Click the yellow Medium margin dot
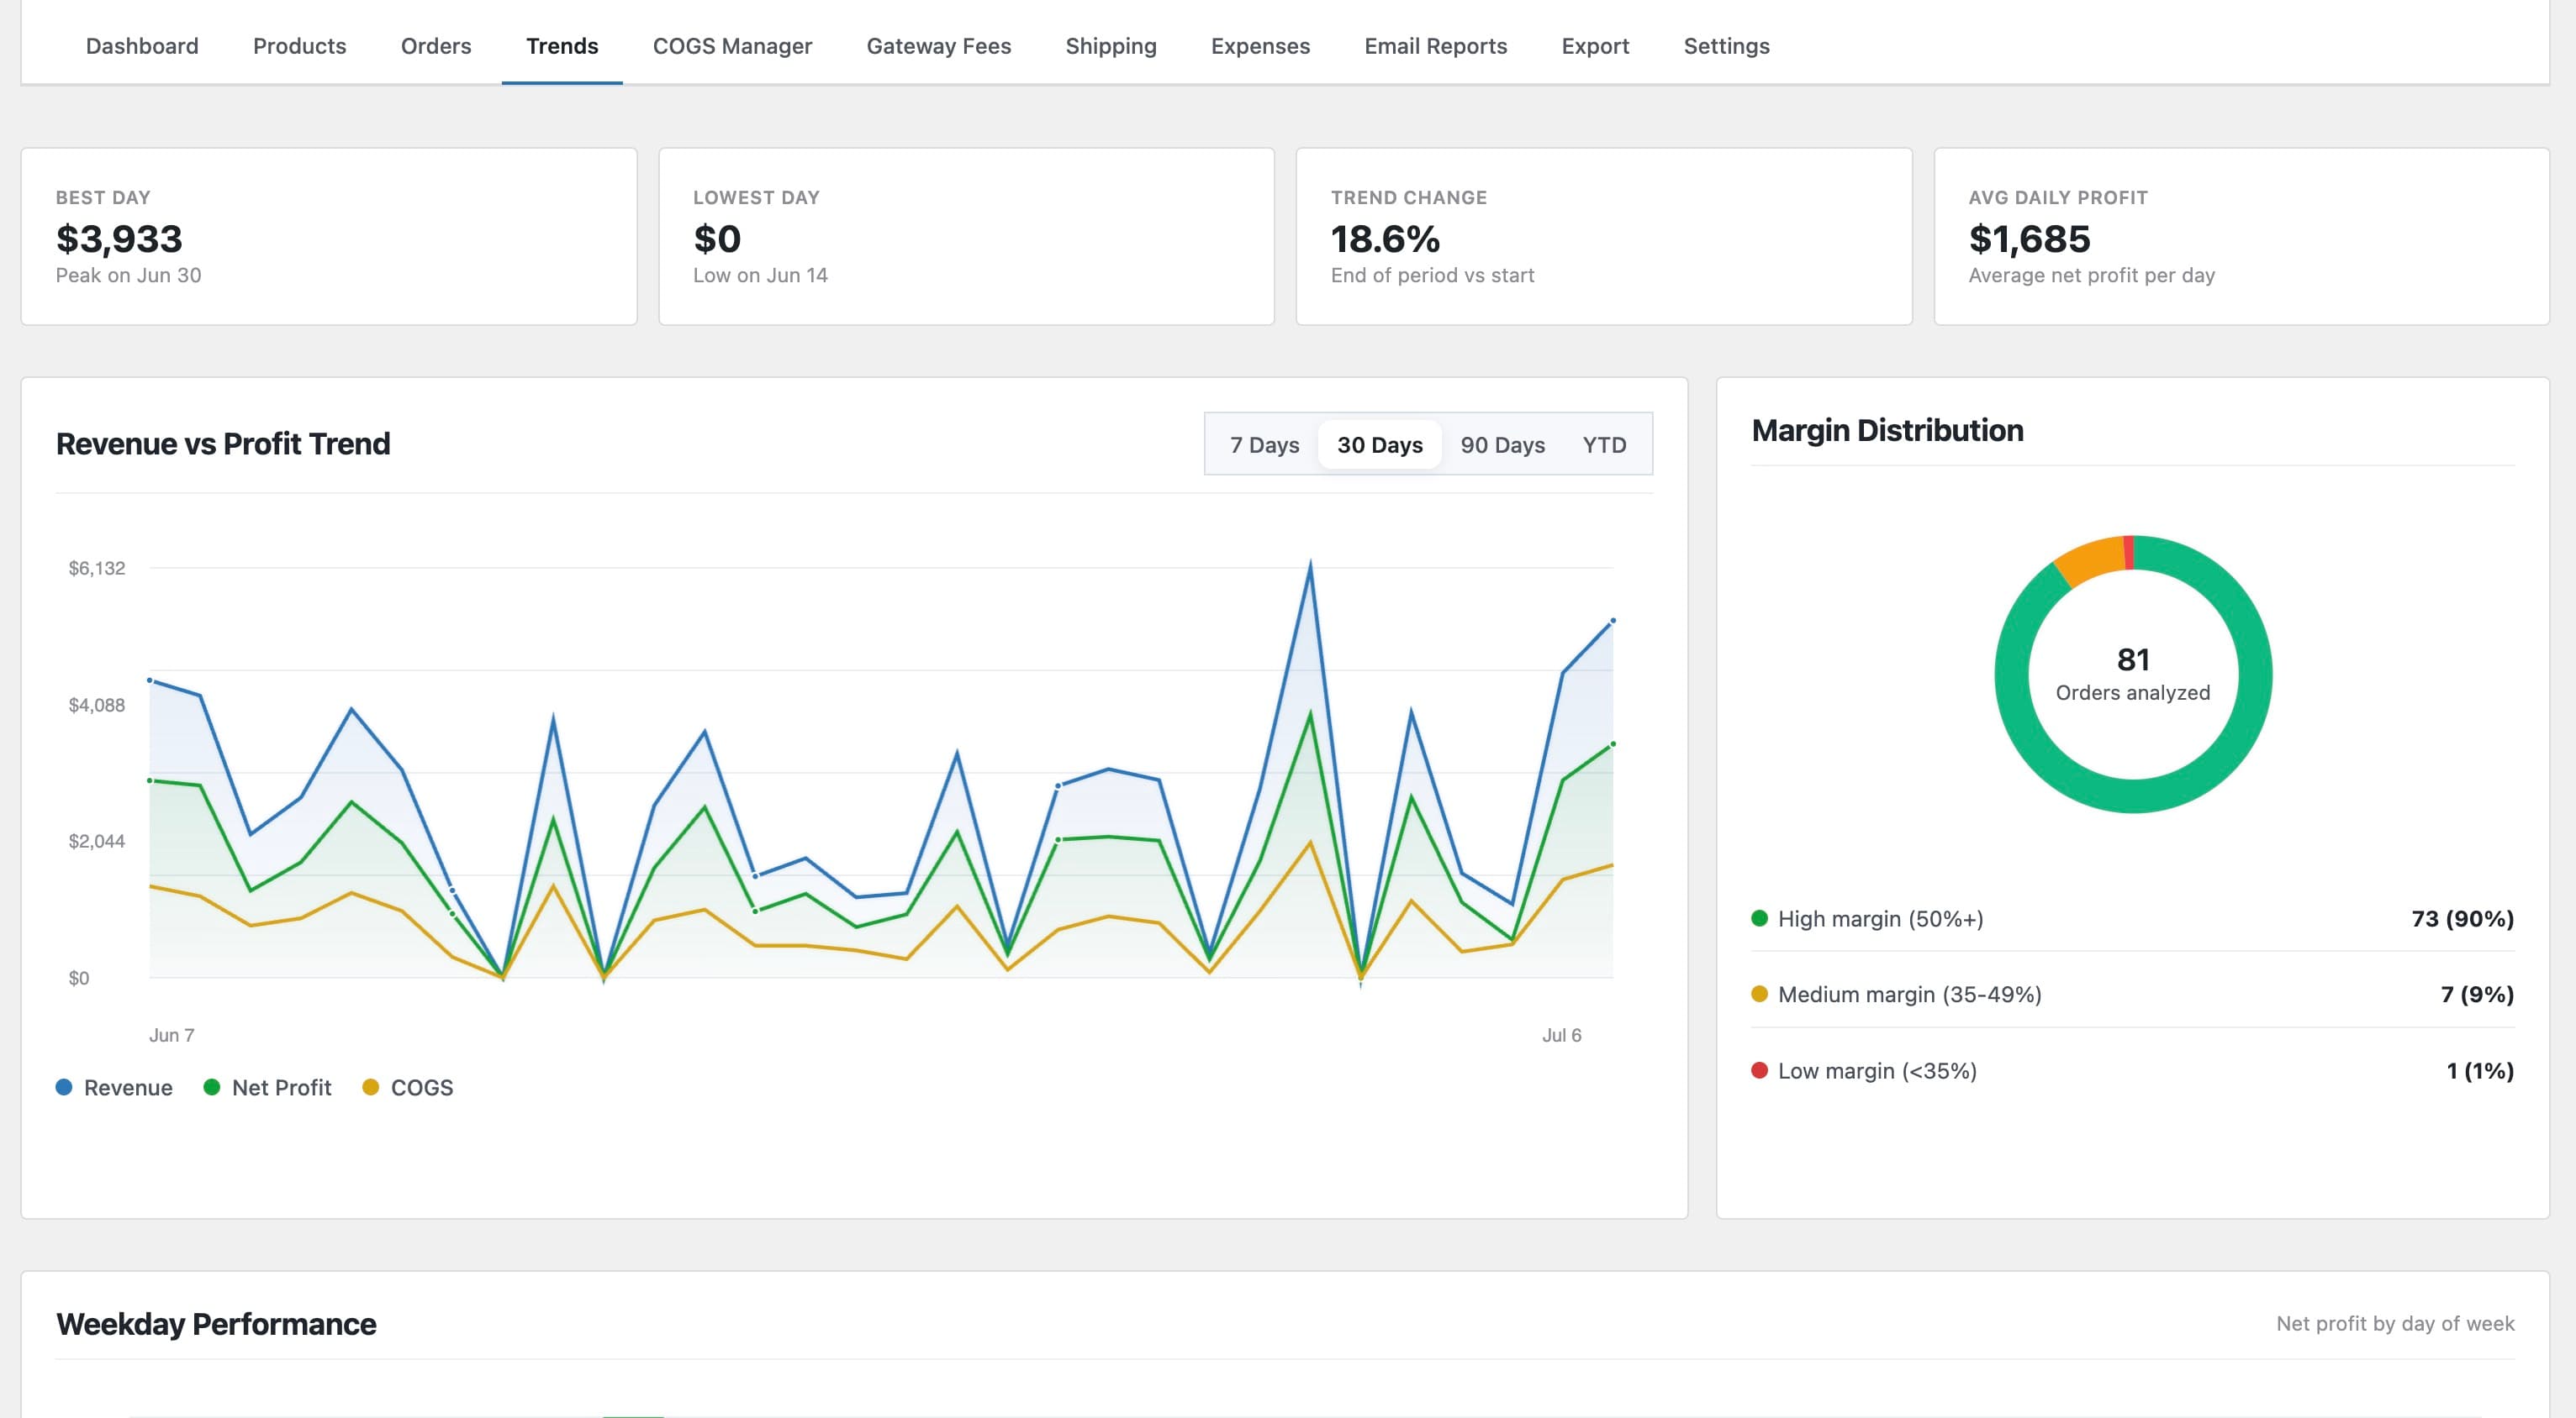The height and width of the screenshot is (1418, 2576). click(1759, 995)
